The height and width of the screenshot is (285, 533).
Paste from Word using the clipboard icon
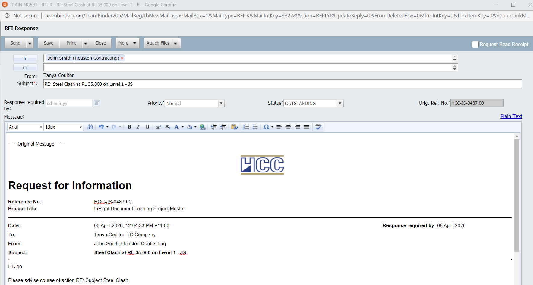pos(234,127)
